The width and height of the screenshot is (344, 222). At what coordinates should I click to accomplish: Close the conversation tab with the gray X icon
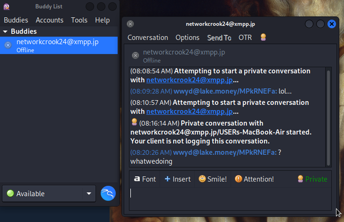tap(130, 24)
